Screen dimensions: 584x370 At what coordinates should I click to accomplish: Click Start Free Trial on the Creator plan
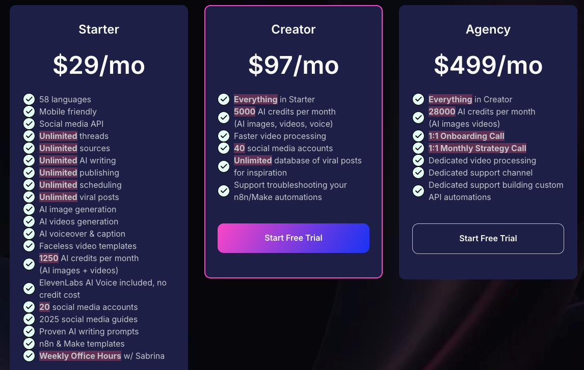(x=294, y=238)
